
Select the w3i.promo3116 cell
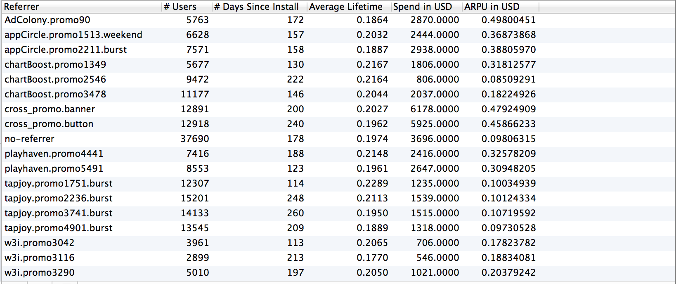click(40, 258)
